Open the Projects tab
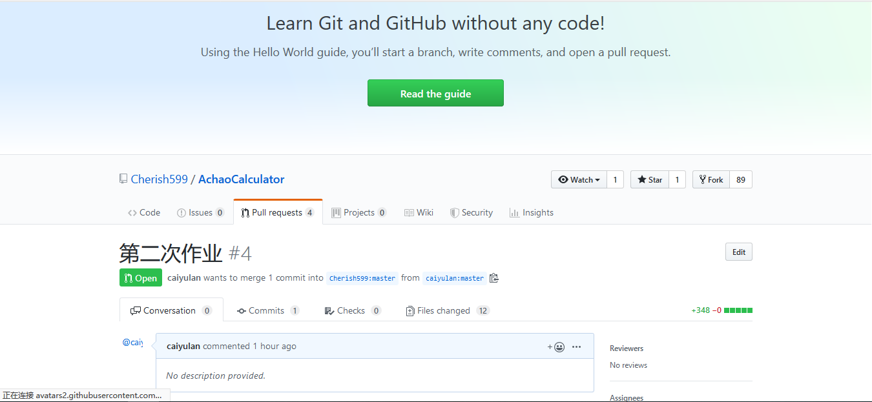Screen dimensions: 872x402 [358, 212]
